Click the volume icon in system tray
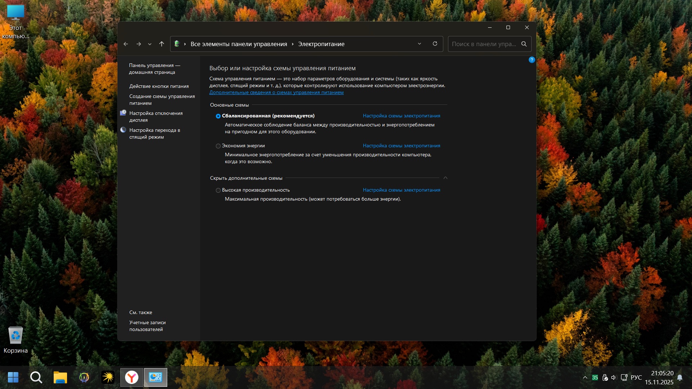This screenshot has width=692, height=389. (613, 377)
